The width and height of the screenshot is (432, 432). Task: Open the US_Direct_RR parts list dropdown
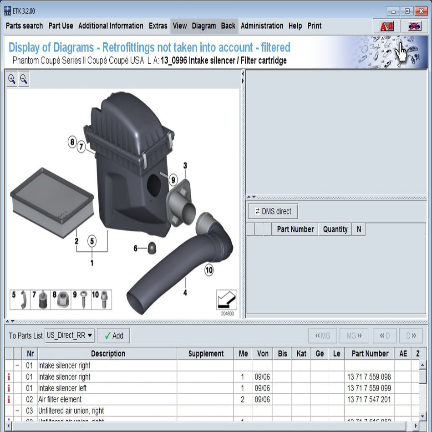coord(70,335)
